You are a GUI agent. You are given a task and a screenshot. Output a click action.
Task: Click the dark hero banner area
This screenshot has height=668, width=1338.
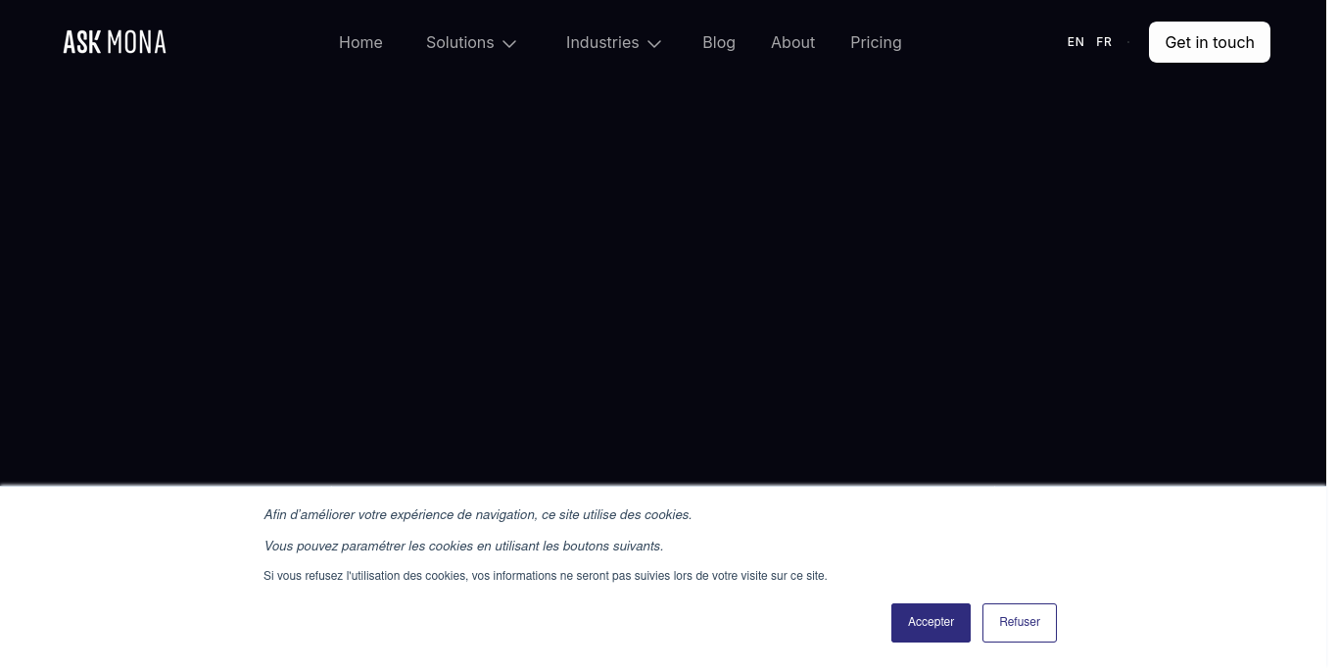(x=669, y=274)
